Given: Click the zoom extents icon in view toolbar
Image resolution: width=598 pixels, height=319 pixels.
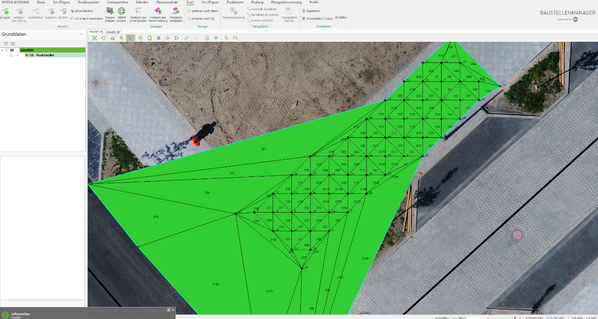Looking at the screenshot, I should (x=94, y=38).
